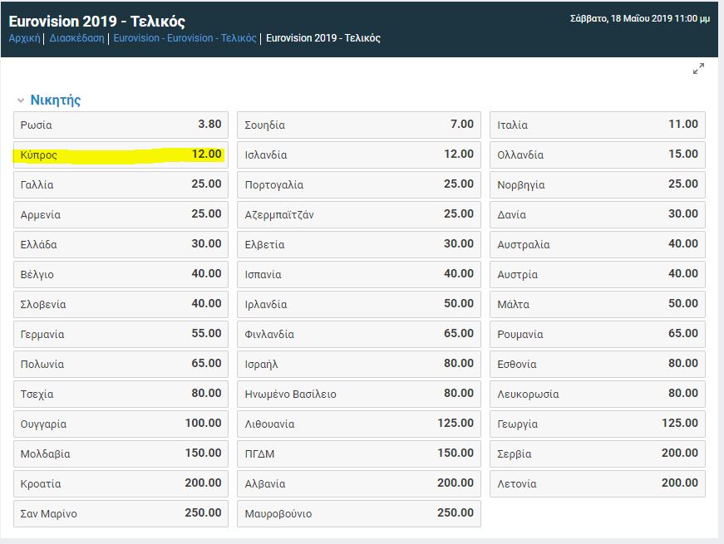Click current breadcrumb Eurovision 2019 - Τελικός
724x544 pixels.
coord(323,38)
